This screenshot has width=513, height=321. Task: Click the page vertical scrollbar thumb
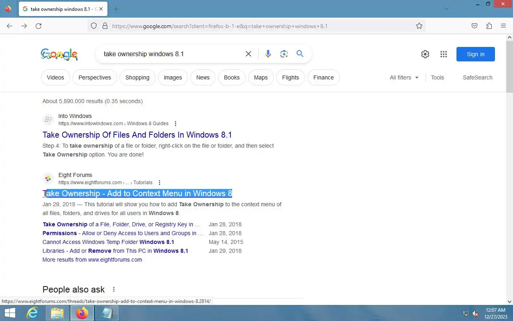click(509, 67)
